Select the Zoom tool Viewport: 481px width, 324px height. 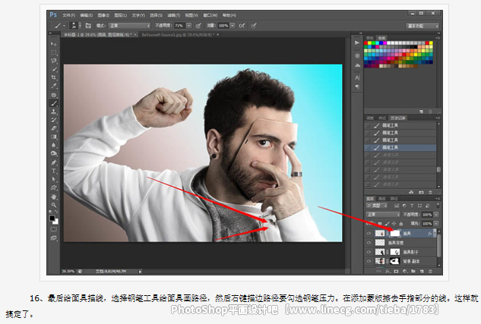click(x=54, y=205)
